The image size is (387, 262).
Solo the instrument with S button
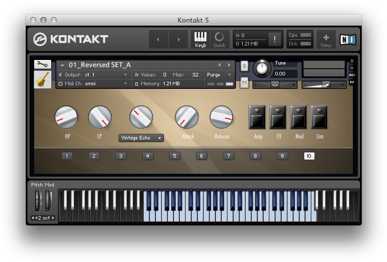pos(244,66)
